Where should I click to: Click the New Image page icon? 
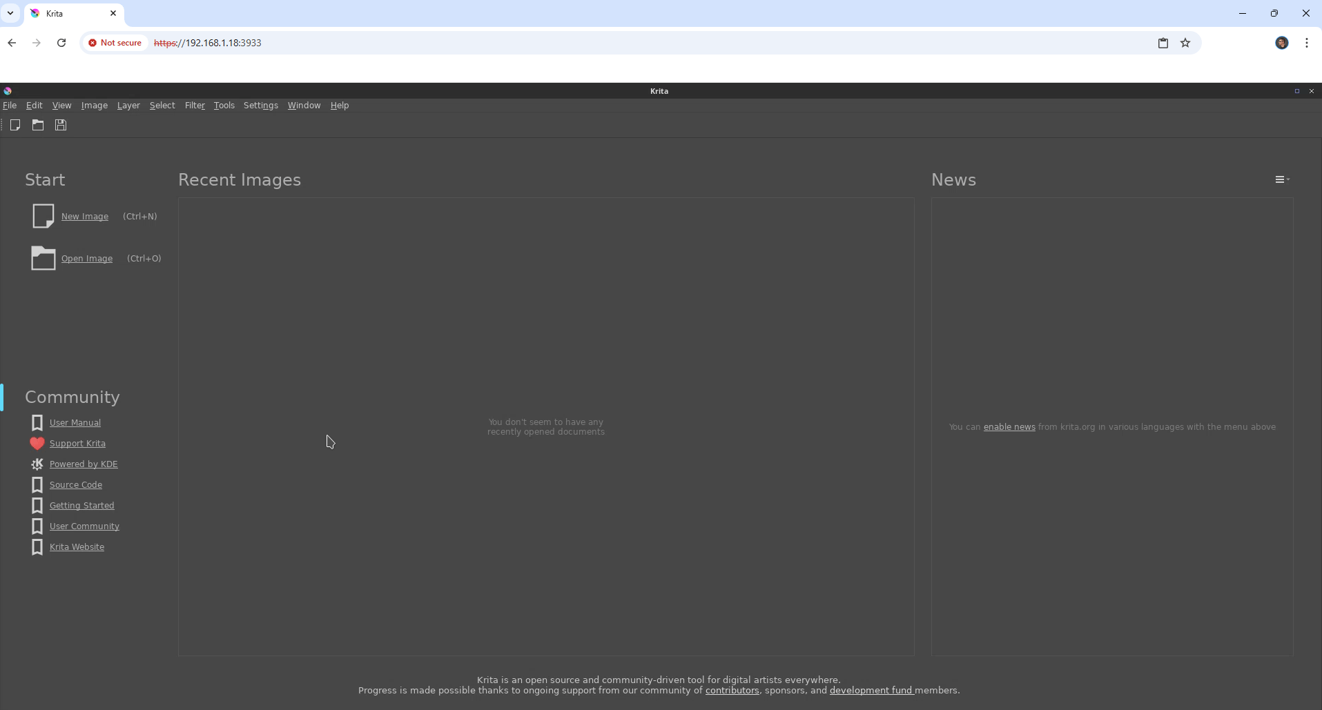pyautogui.click(x=43, y=216)
